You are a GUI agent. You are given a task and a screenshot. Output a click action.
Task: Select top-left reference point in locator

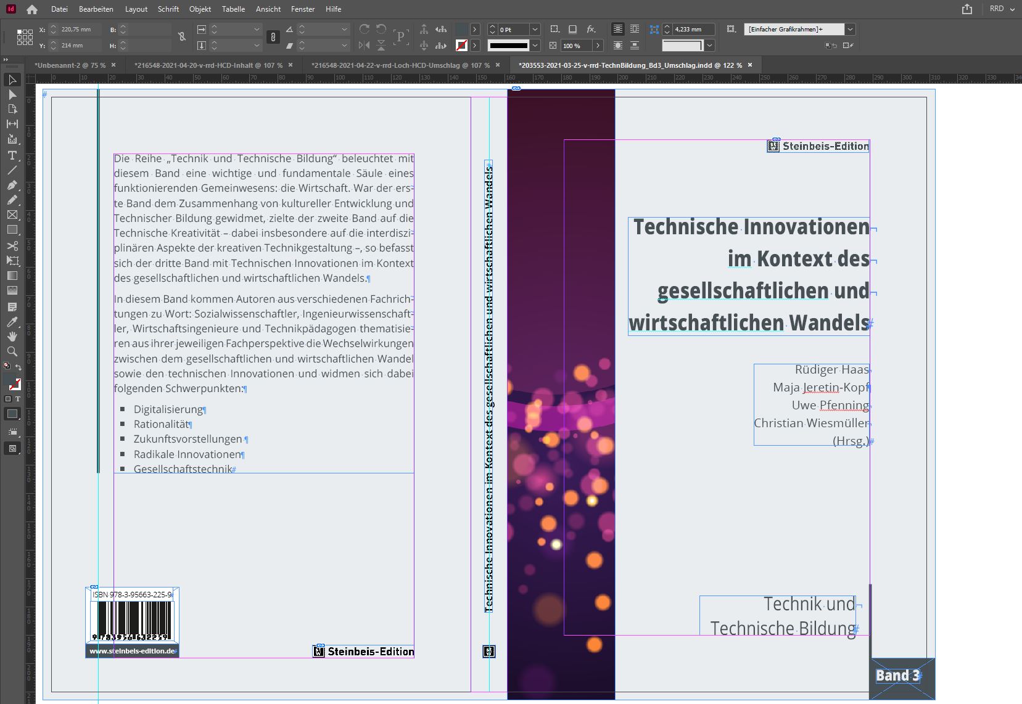tap(20, 31)
